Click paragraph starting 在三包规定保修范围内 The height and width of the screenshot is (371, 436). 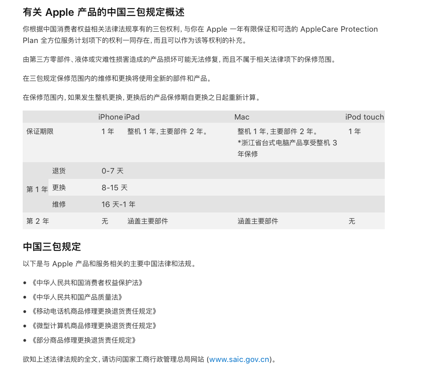click(118, 79)
